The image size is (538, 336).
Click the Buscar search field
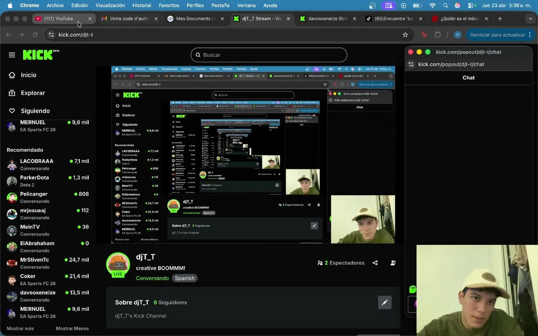pos(269,55)
